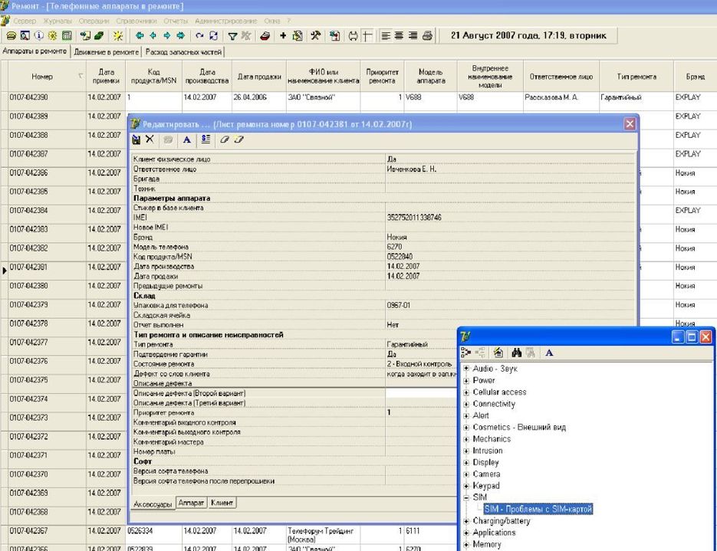Click the red eraser icon in toolbar
Viewport: 717px width, 551px height.
click(x=265, y=36)
